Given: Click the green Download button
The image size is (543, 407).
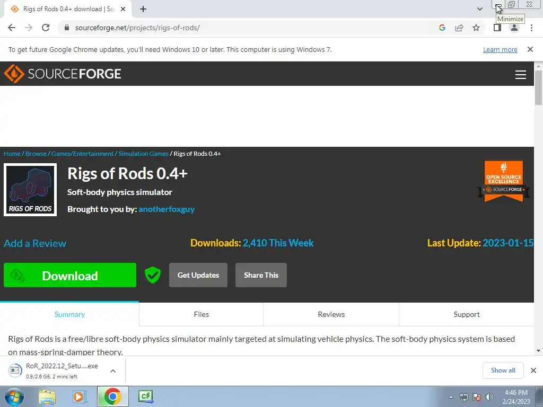Looking at the screenshot, I should tap(70, 275).
